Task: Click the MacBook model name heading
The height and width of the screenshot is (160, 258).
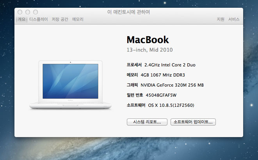Action: (148, 40)
